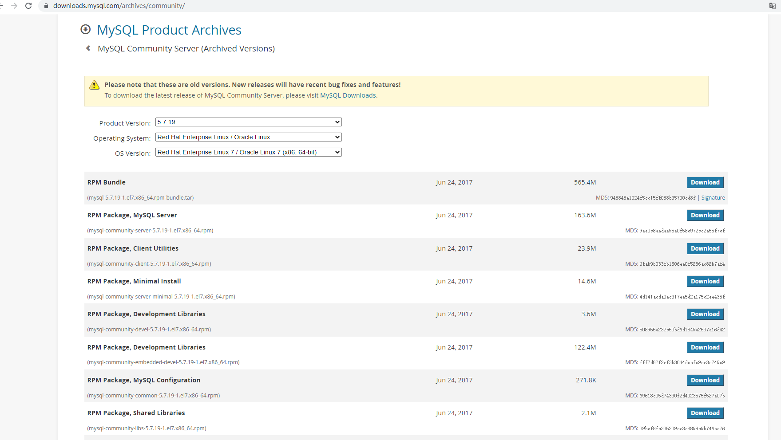This screenshot has width=781, height=440.
Task: Click the circular download icon beside the title
Action: (85, 30)
